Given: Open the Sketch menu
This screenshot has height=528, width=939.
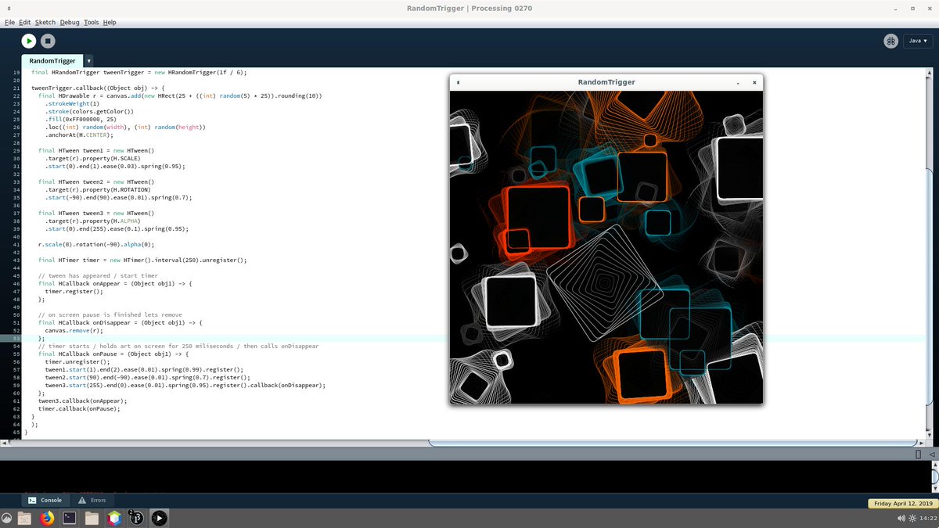Looking at the screenshot, I should 45,22.
